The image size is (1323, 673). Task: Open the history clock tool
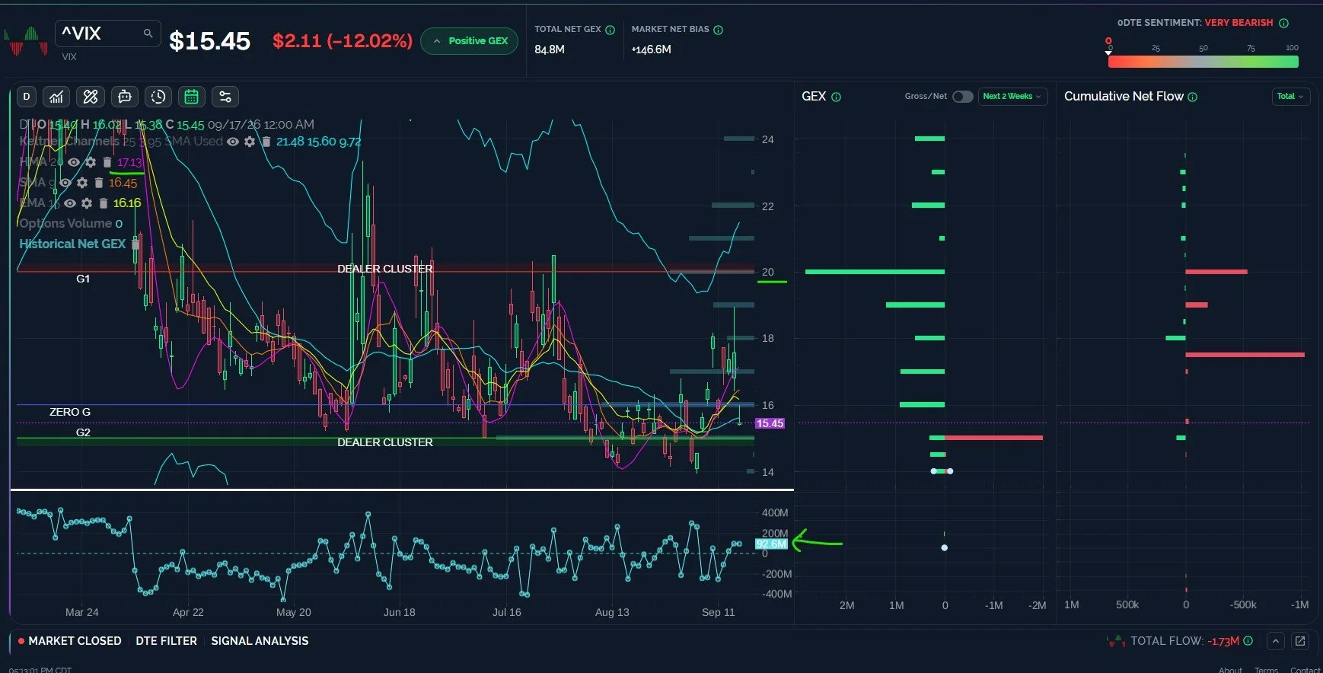coord(158,97)
